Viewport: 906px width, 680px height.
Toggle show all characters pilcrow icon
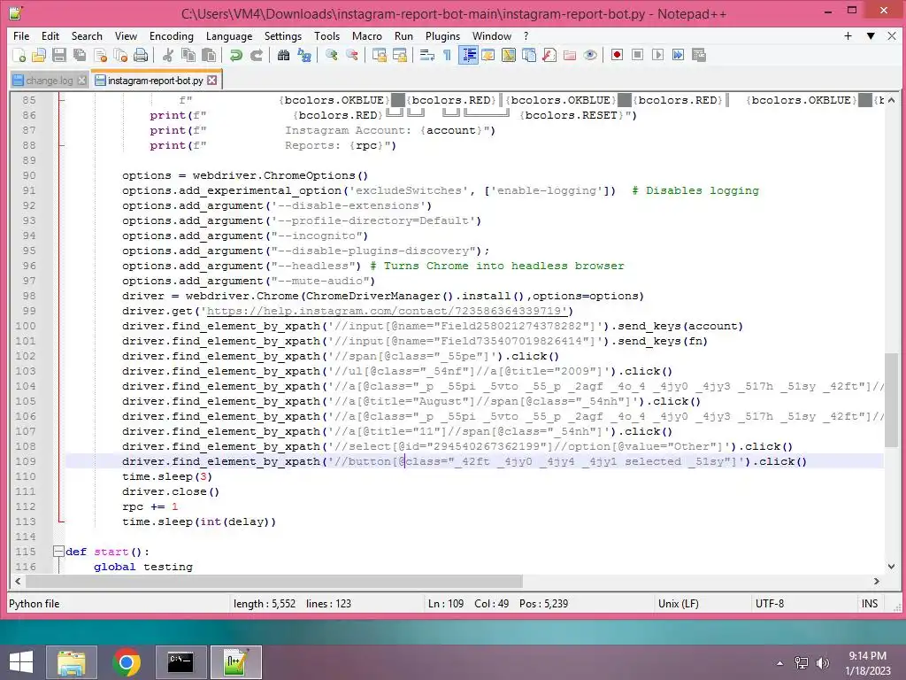point(447,55)
